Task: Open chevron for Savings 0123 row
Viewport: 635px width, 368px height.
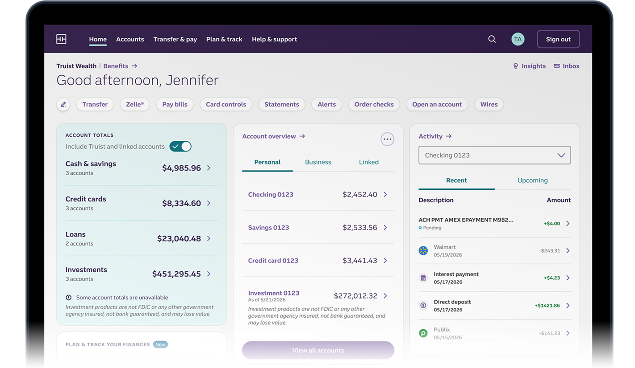Action: coord(385,228)
